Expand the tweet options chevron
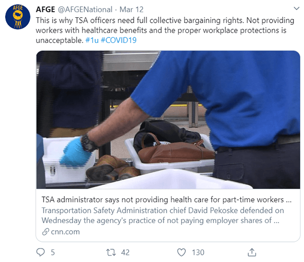This screenshot has height=262, width=304. coord(296,9)
